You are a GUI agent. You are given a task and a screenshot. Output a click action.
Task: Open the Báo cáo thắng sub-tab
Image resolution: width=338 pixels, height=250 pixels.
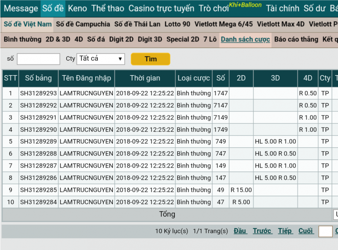[x=296, y=39]
